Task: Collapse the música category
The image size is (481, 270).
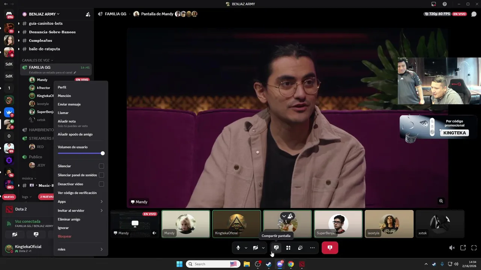Action: (29, 178)
